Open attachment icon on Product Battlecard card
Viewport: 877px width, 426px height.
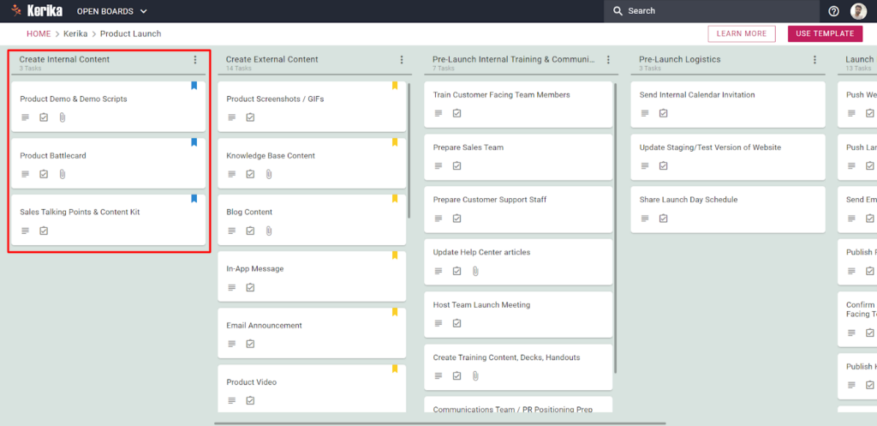tap(63, 174)
